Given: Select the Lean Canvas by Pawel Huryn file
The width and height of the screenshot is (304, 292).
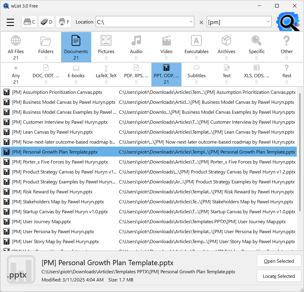Looking at the screenshot, I should tap(51, 132).
